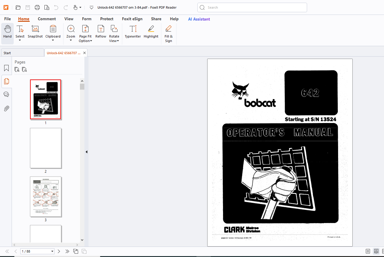Click the previous view icon in status bar

click(x=76, y=251)
